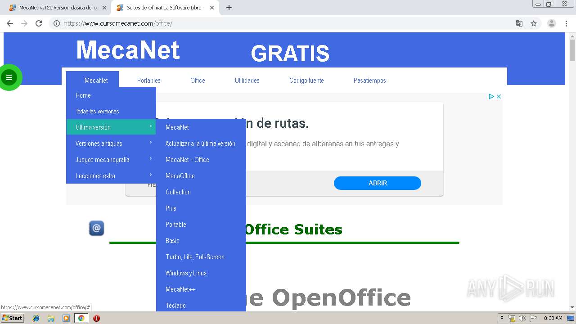The width and height of the screenshot is (576, 324).
Task: Open the media player taskbar icon
Action: 66,318
